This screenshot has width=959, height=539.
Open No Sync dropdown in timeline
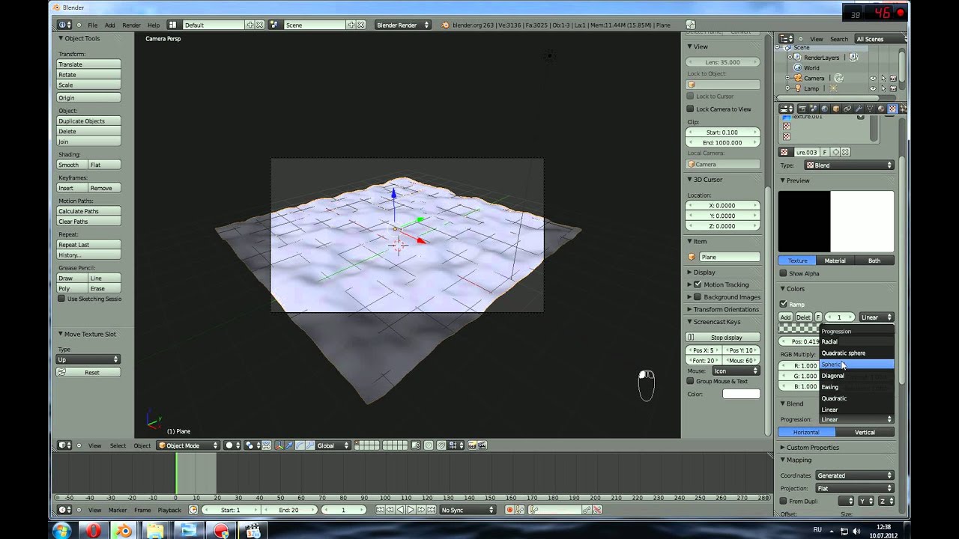tap(468, 510)
